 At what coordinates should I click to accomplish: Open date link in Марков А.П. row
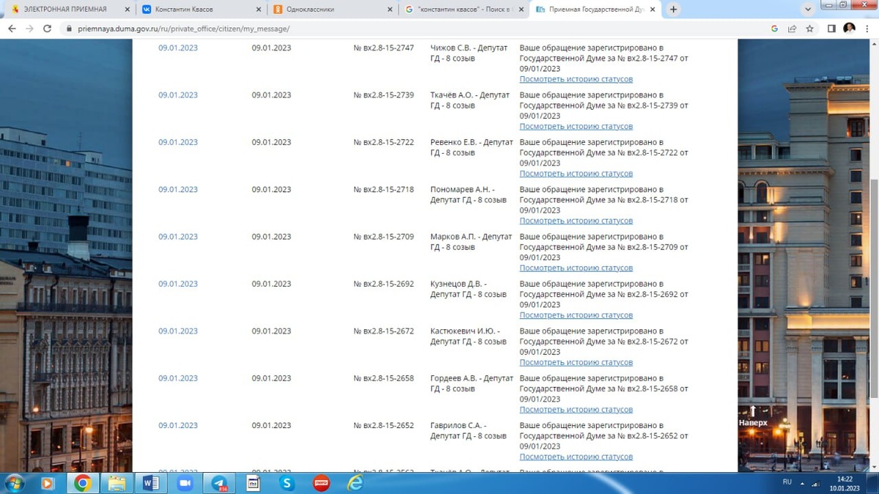(178, 236)
